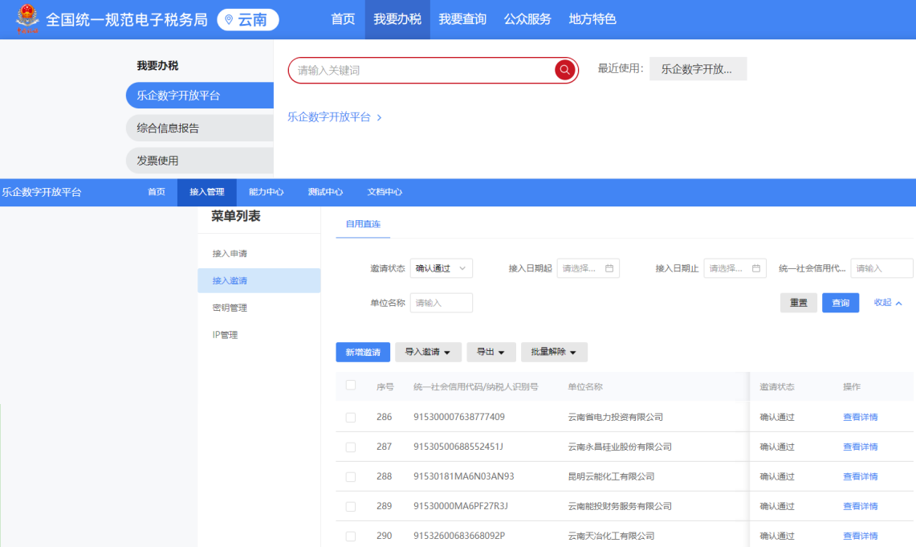The height and width of the screenshot is (547, 916).
Task: Check the row 288 checkbox
Action: click(351, 476)
